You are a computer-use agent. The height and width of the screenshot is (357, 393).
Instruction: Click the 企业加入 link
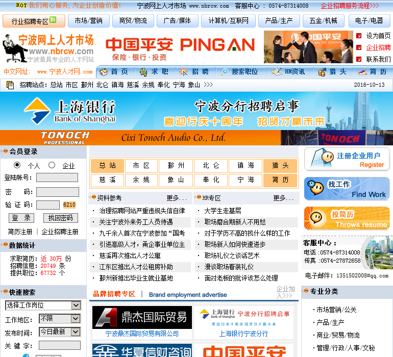click(285, 292)
